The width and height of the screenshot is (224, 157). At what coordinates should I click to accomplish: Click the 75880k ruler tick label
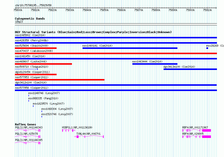(x=156, y=10)
